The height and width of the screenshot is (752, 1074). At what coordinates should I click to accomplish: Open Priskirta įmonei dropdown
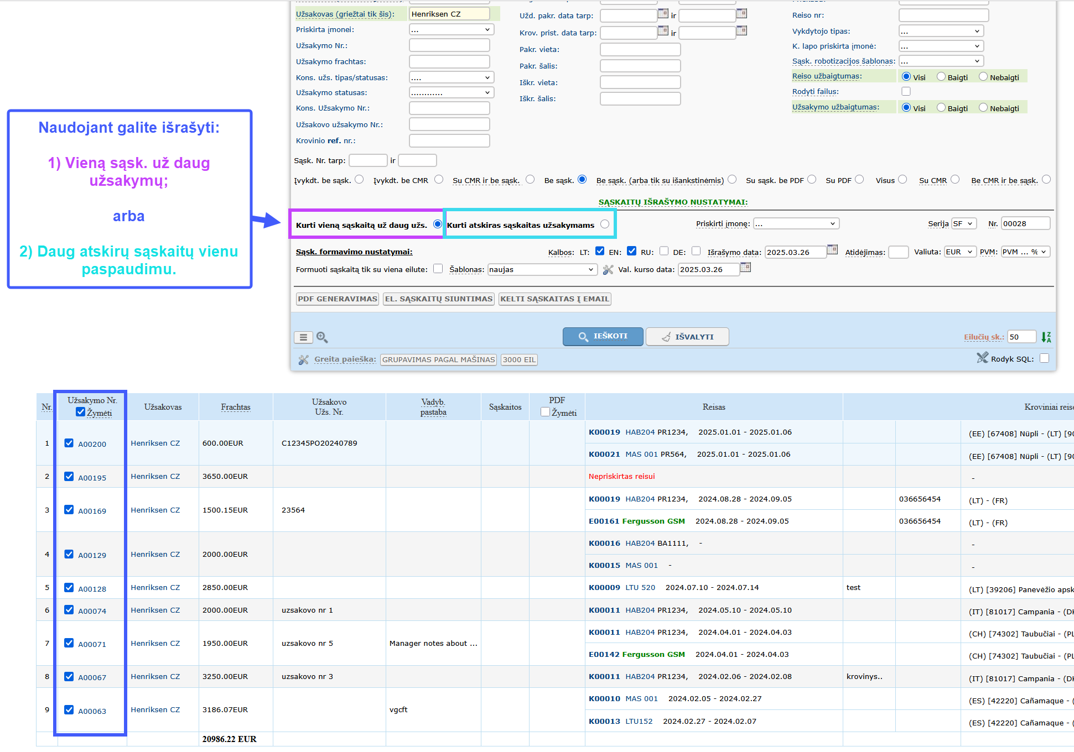(450, 30)
